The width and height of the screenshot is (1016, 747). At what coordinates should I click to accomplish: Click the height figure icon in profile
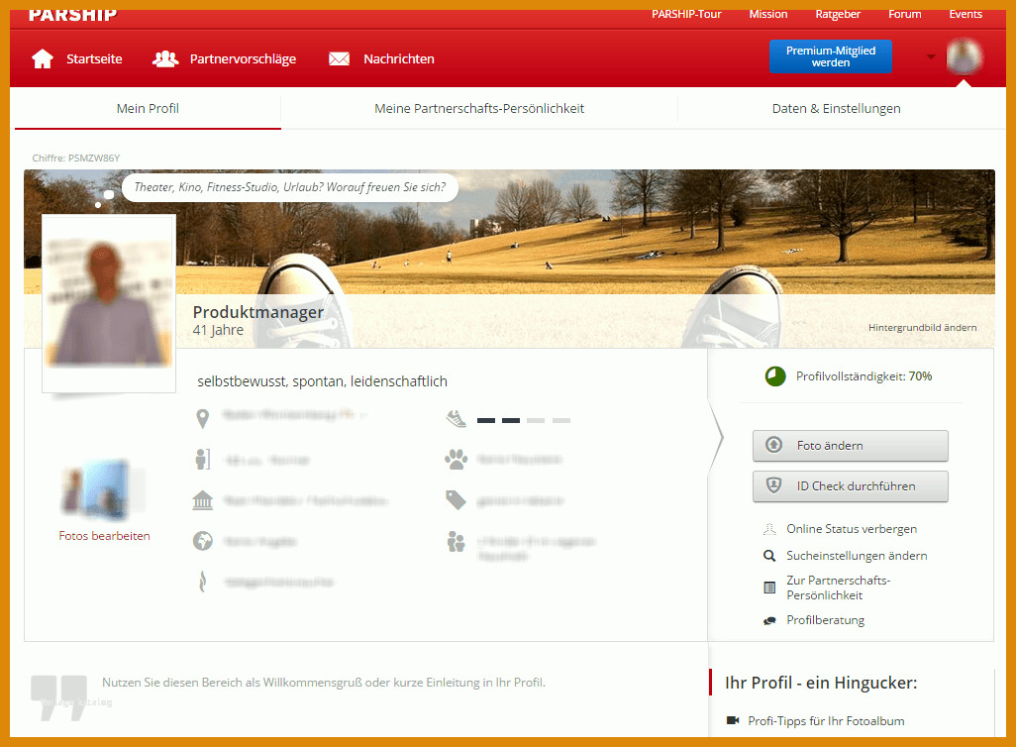click(x=203, y=459)
